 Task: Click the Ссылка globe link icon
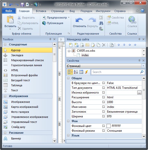(132, 20)
